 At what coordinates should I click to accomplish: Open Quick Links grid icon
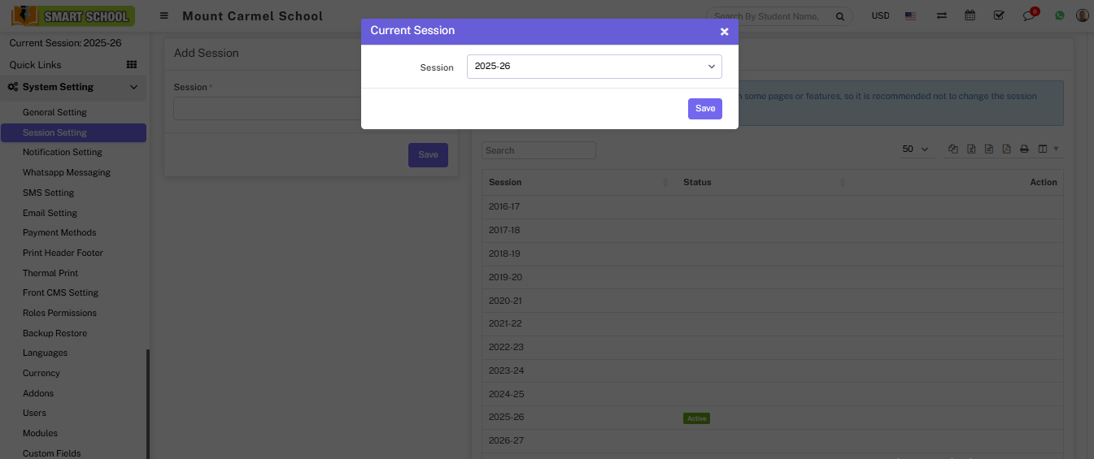pyautogui.click(x=132, y=65)
